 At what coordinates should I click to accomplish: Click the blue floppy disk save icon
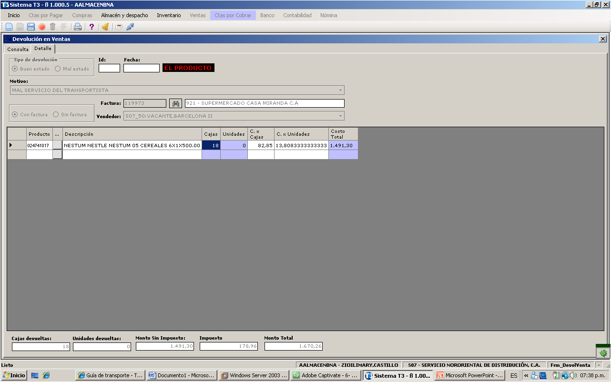31,27
